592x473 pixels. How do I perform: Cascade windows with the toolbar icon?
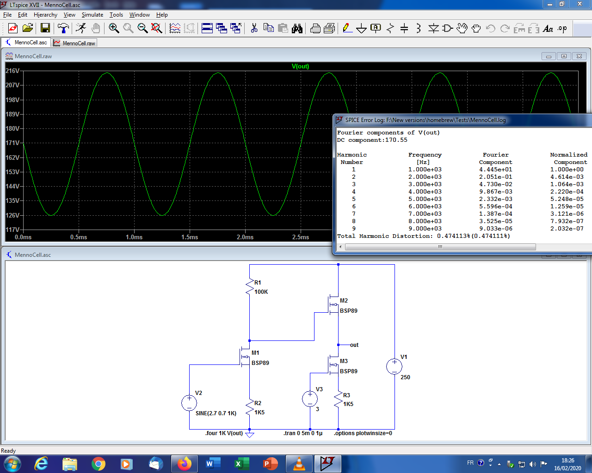point(222,29)
